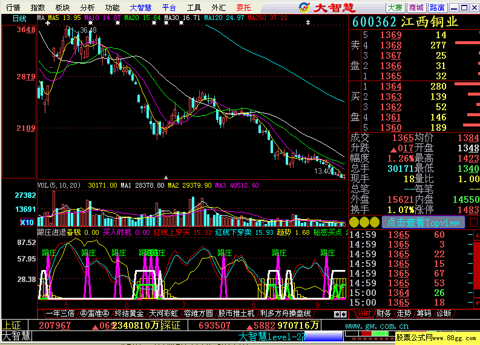480x345 pixels.
Task: Switch to the 财务 tab
Action: (x=384, y=314)
